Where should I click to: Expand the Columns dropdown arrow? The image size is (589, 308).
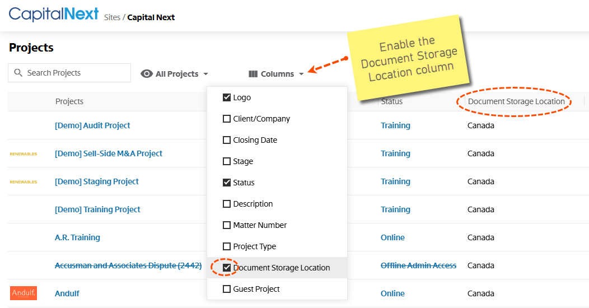click(x=301, y=74)
